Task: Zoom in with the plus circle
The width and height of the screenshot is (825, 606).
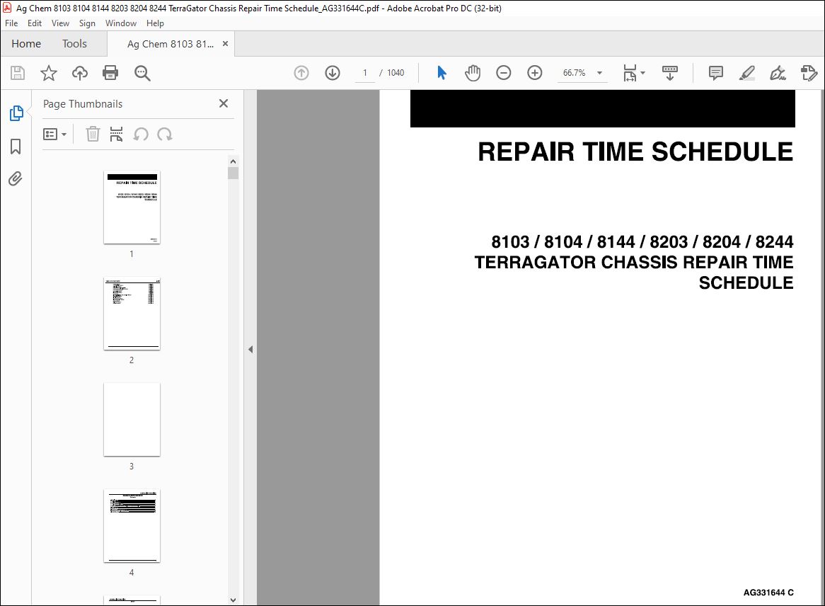Action: click(x=535, y=73)
